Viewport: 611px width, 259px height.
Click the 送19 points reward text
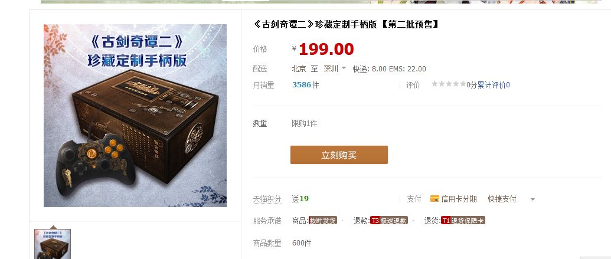pyautogui.click(x=300, y=199)
